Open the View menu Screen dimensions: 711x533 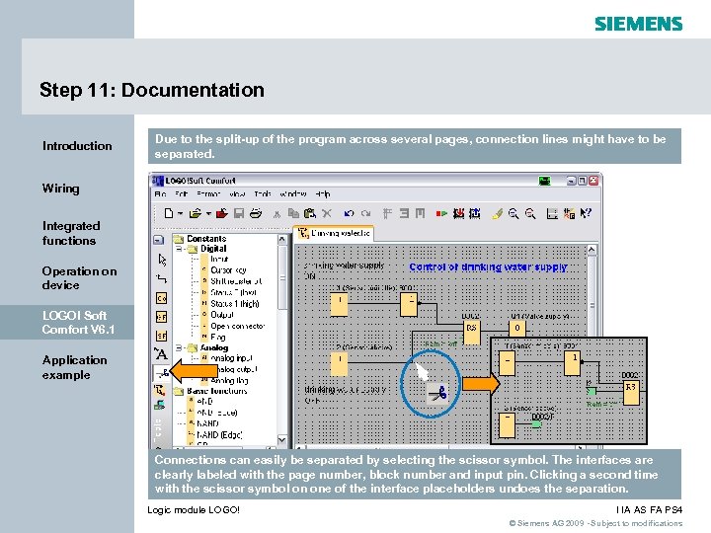(237, 194)
